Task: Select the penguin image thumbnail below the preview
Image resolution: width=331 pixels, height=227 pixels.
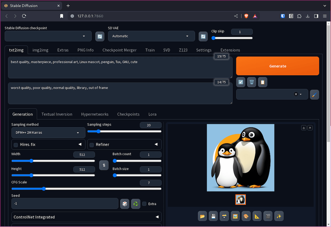Action: [241, 199]
